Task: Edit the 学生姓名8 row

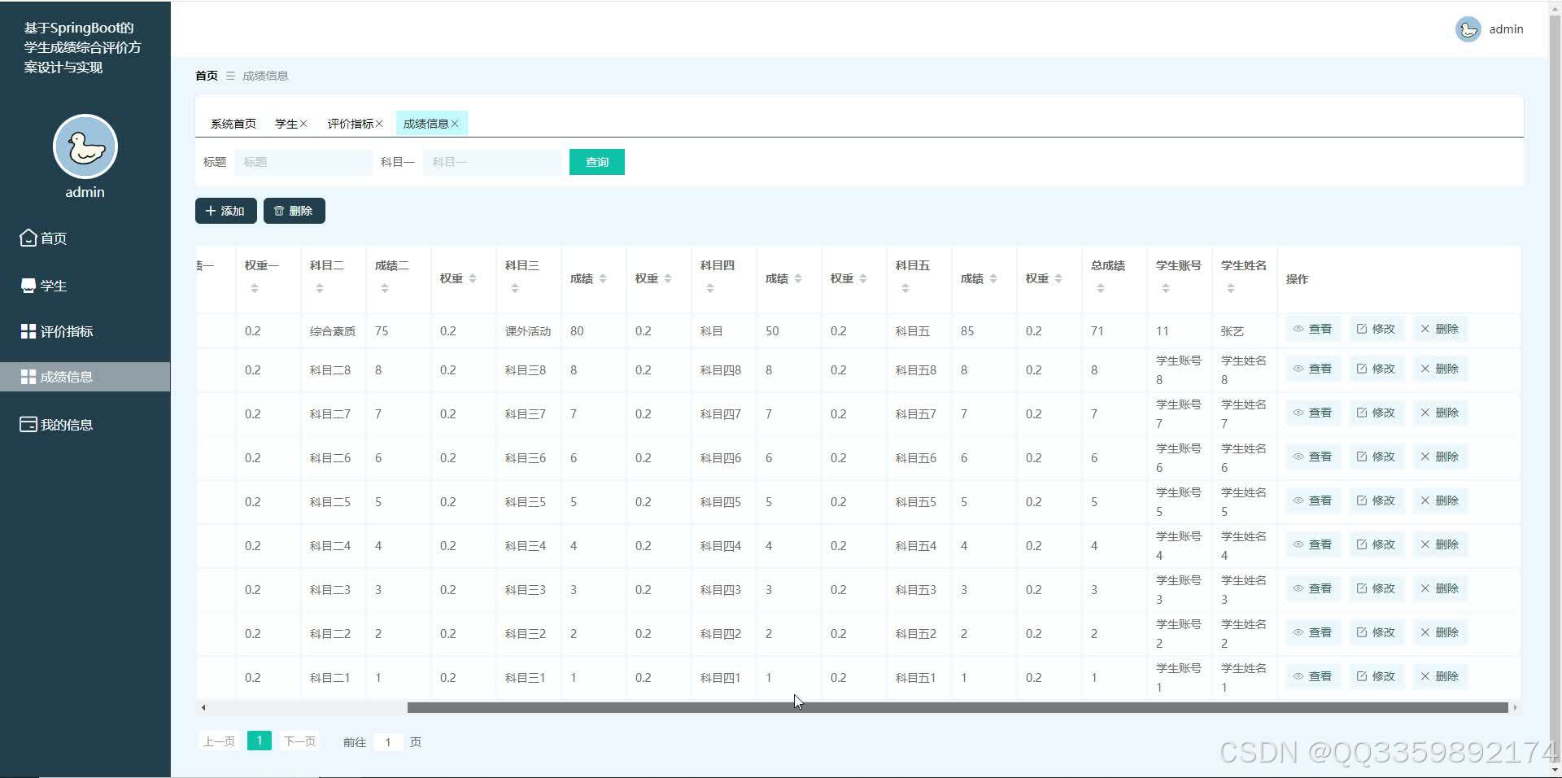Action: click(1376, 369)
